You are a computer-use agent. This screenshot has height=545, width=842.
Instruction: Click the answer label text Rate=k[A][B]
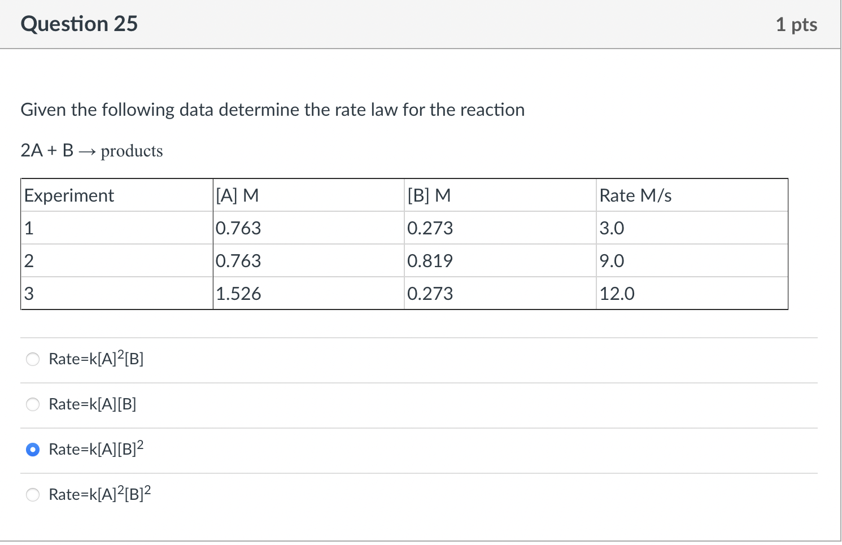tap(93, 404)
